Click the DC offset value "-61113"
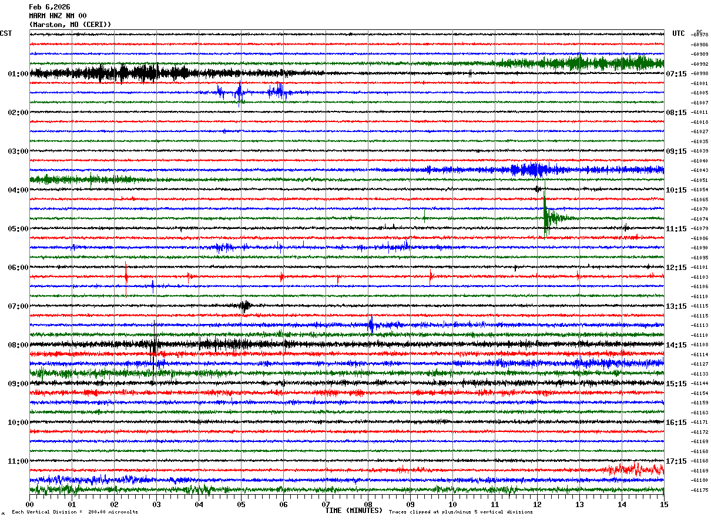The image size is (711, 520). point(700,325)
